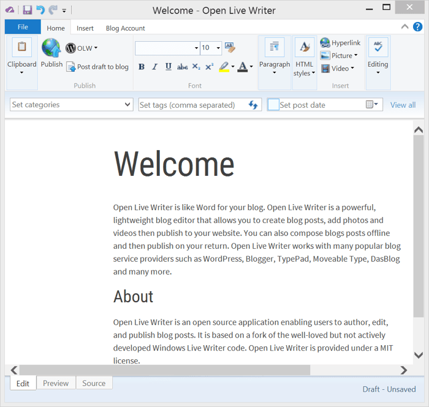The height and width of the screenshot is (407, 429).
Task: Click Post draft to blog
Action: click(97, 67)
